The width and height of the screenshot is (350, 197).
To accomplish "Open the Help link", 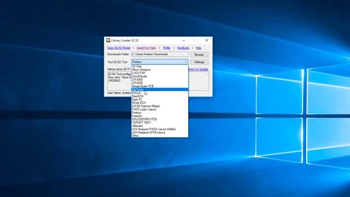I will point(199,48).
